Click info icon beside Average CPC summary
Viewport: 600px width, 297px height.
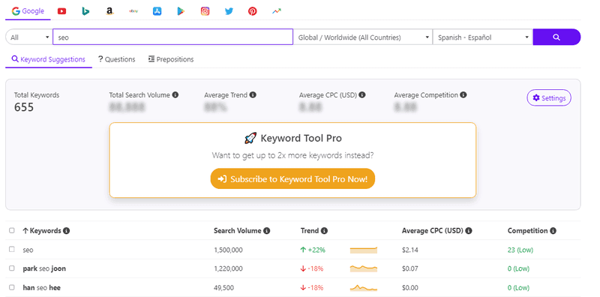[x=362, y=95]
